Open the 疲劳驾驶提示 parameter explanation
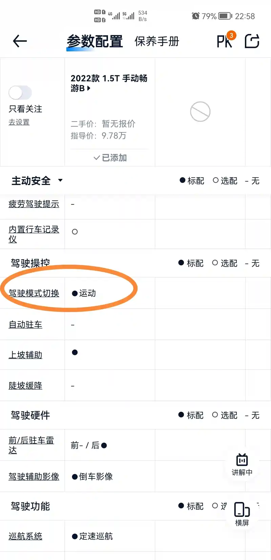This screenshot has width=271, height=560. coord(34,204)
